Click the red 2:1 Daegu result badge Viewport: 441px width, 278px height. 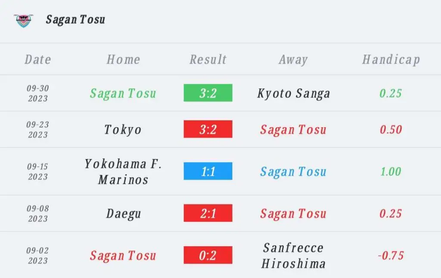208,213
